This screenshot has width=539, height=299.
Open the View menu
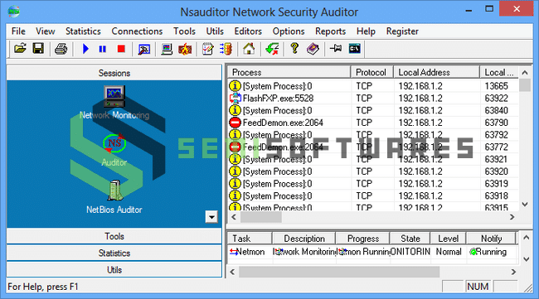point(45,31)
